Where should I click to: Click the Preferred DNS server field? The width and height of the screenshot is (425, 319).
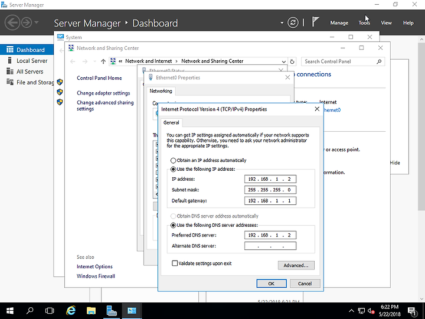(270, 235)
